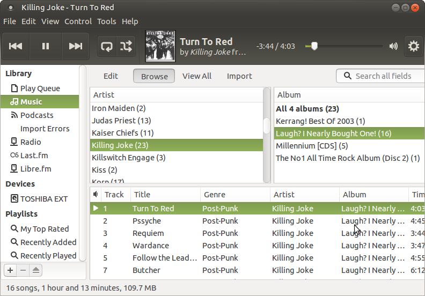
Task: Select All 4 albums (23)
Action: (x=349, y=109)
